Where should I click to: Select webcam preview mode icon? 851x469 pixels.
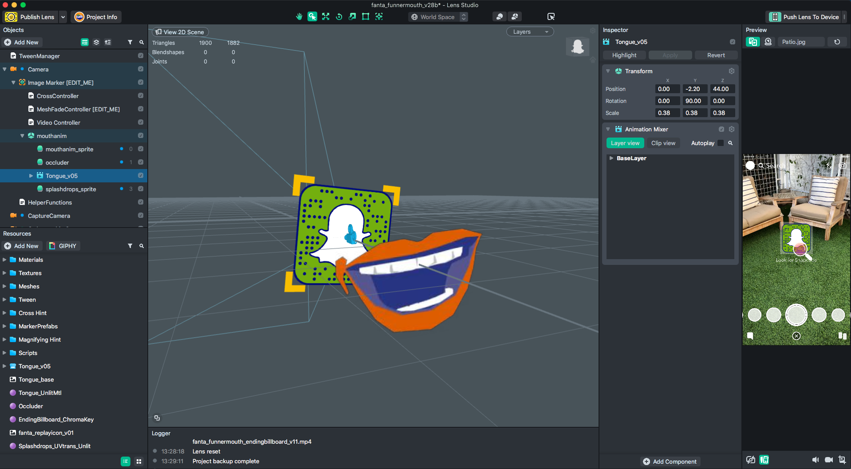768,42
